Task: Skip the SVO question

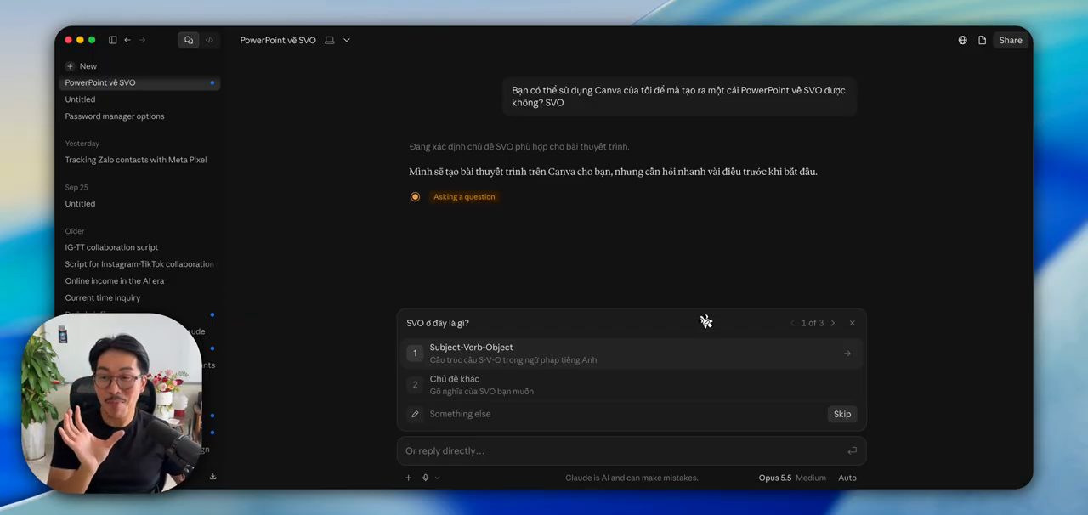Action: (x=842, y=414)
